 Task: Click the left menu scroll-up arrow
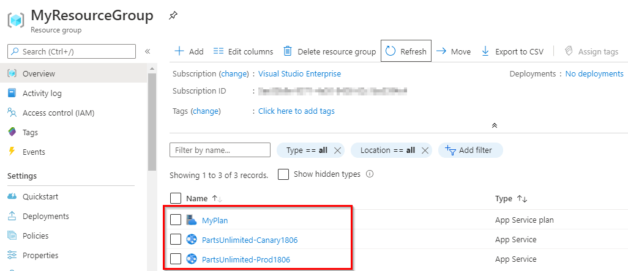click(152, 69)
